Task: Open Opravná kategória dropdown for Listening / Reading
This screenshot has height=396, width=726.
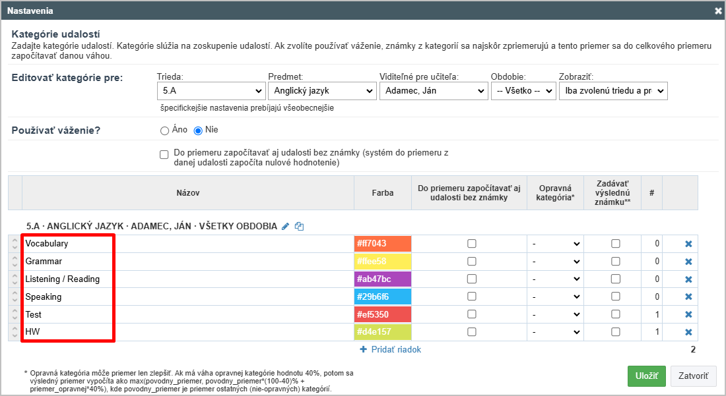Action: pos(556,279)
